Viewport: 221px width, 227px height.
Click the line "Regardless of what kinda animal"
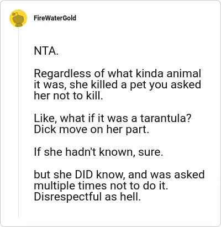[x=117, y=73]
